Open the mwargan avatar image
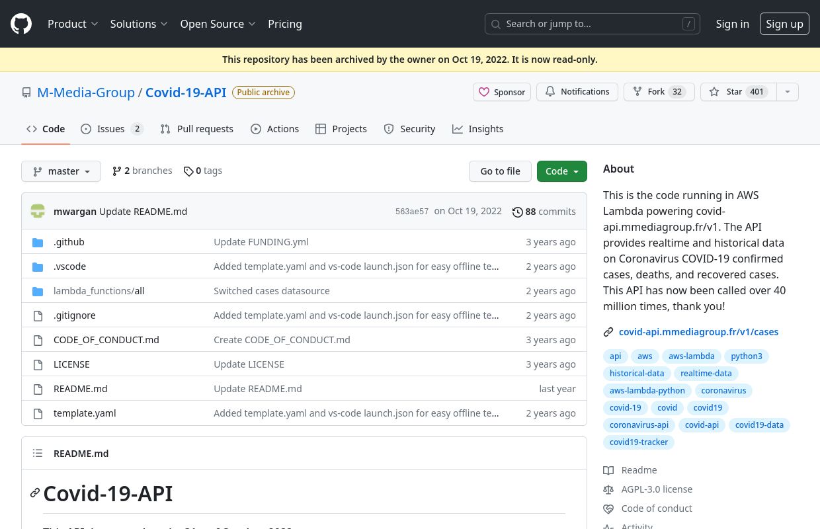 [x=38, y=212]
